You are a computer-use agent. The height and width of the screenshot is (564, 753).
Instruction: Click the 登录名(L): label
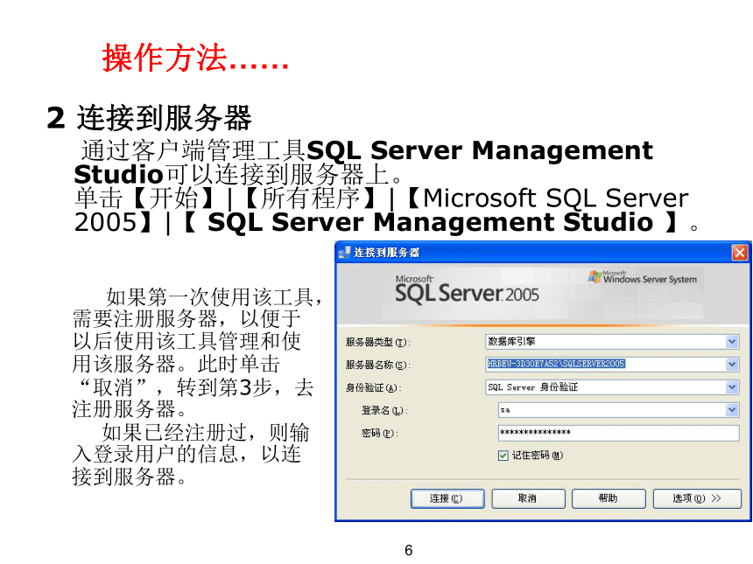[x=384, y=410]
